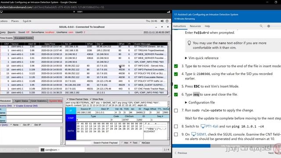
Task: Toggle Show Packet Data checkbox
Action: click(68, 99)
